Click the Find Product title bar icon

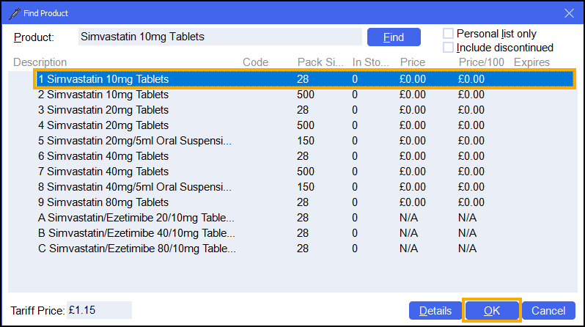click(x=12, y=12)
